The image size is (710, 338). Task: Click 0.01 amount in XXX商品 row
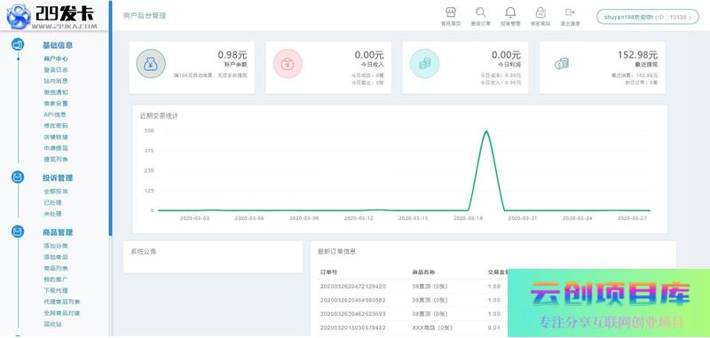click(494, 327)
